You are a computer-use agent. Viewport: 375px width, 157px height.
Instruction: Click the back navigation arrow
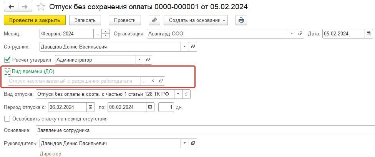pos(12,7)
